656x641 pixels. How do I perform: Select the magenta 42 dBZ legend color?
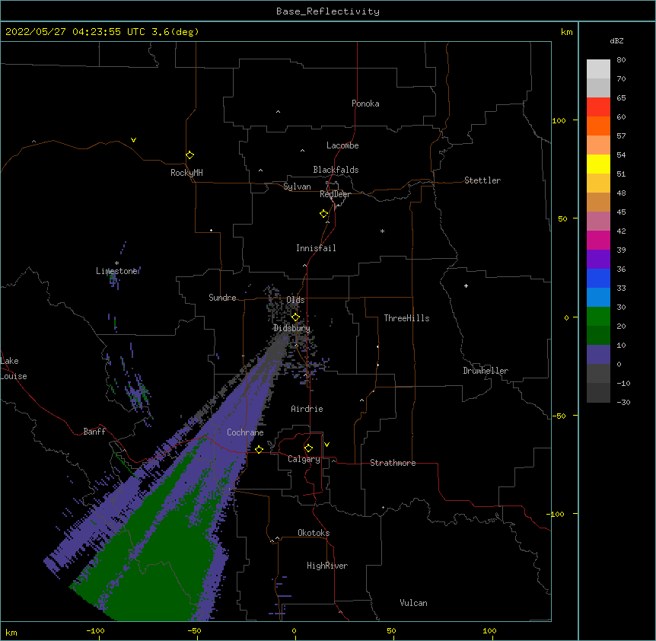click(x=598, y=240)
